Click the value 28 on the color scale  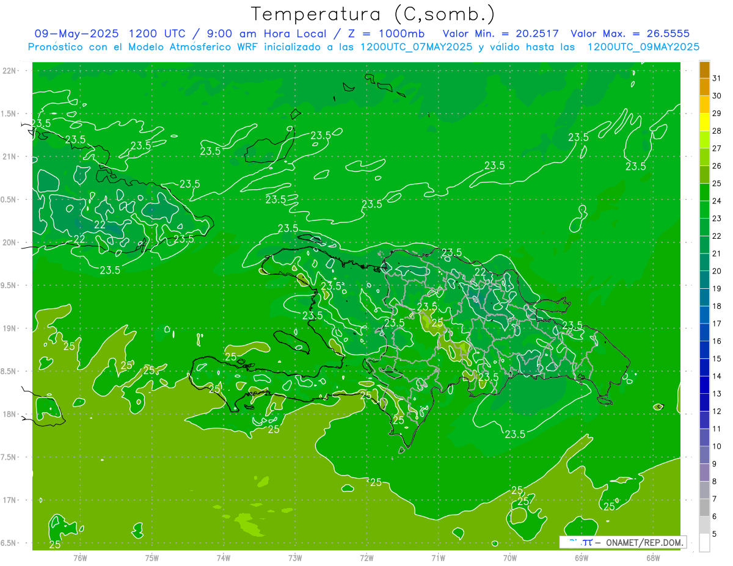click(x=717, y=131)
